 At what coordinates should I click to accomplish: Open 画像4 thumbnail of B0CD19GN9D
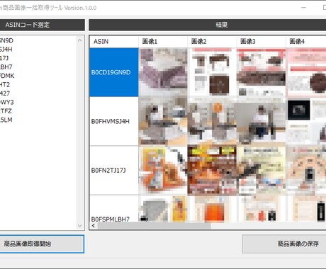(306, 72)
